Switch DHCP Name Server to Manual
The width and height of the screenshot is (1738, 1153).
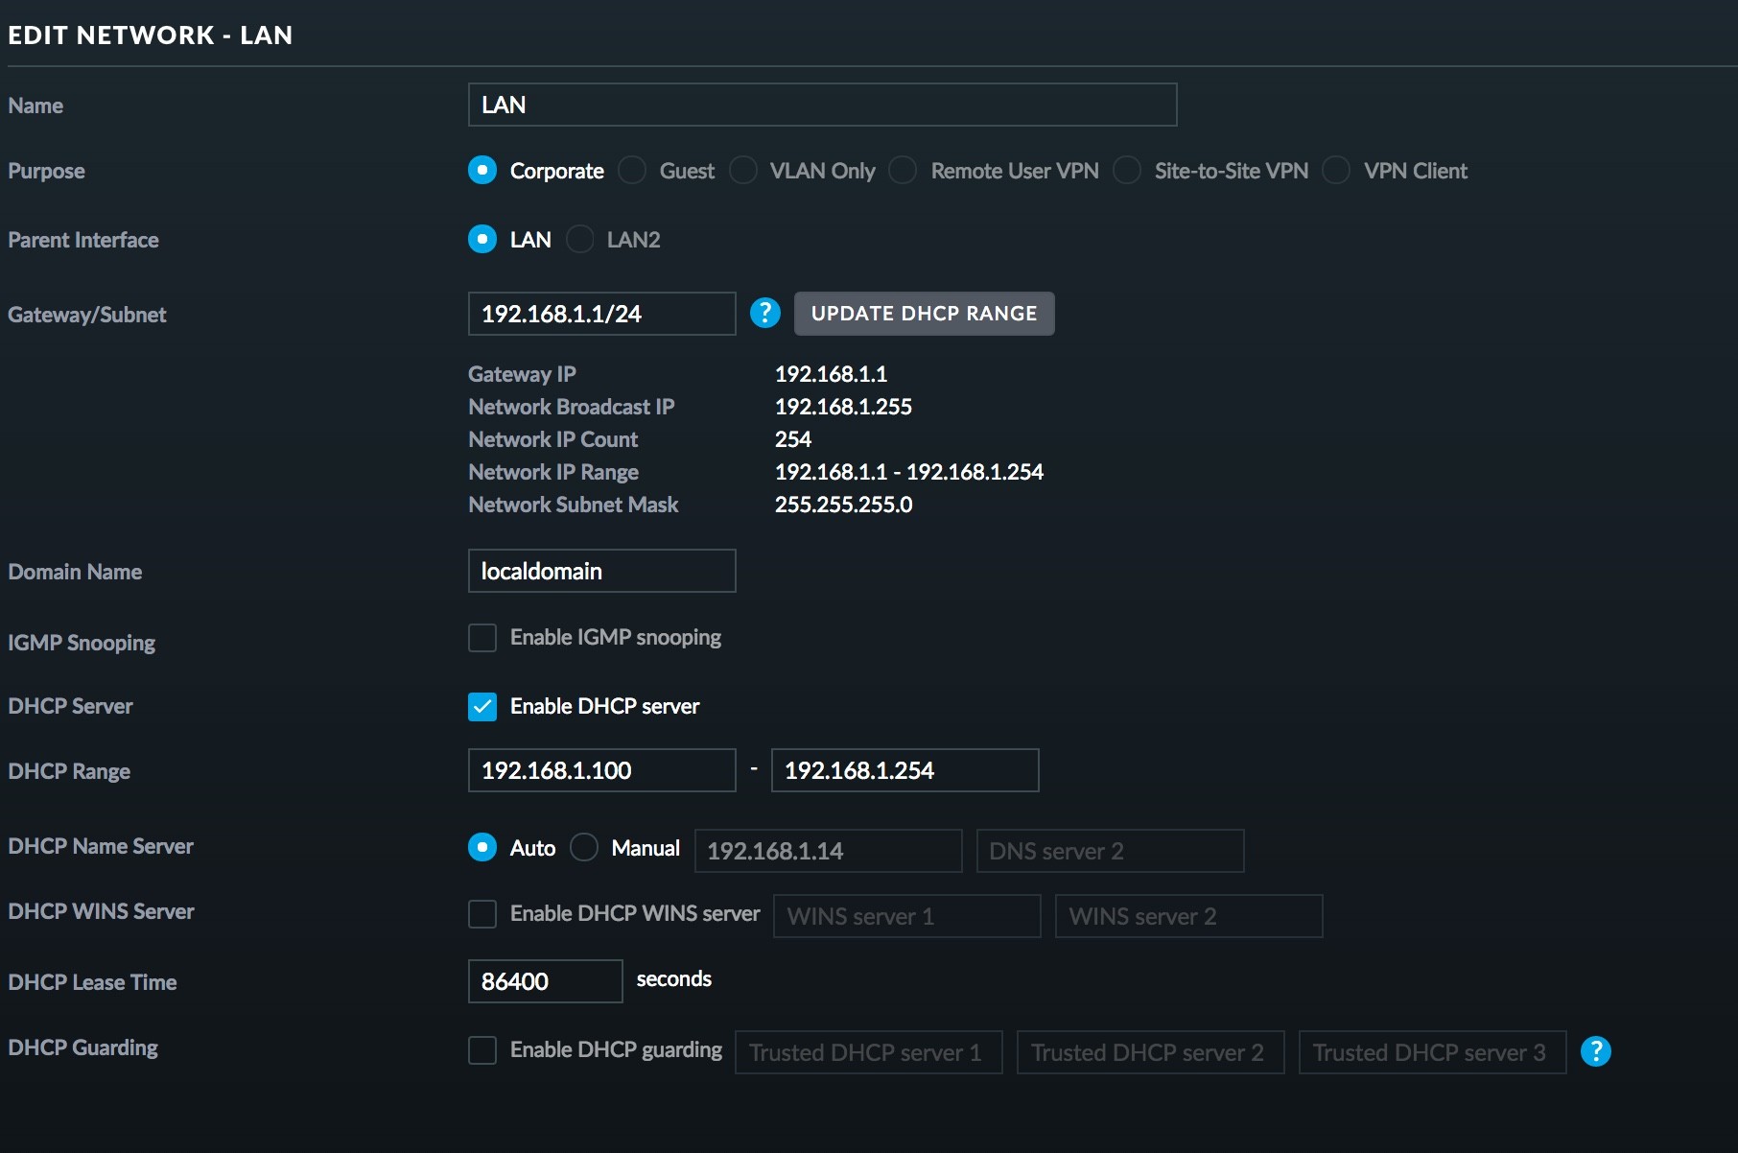click(x=584, y=848)
